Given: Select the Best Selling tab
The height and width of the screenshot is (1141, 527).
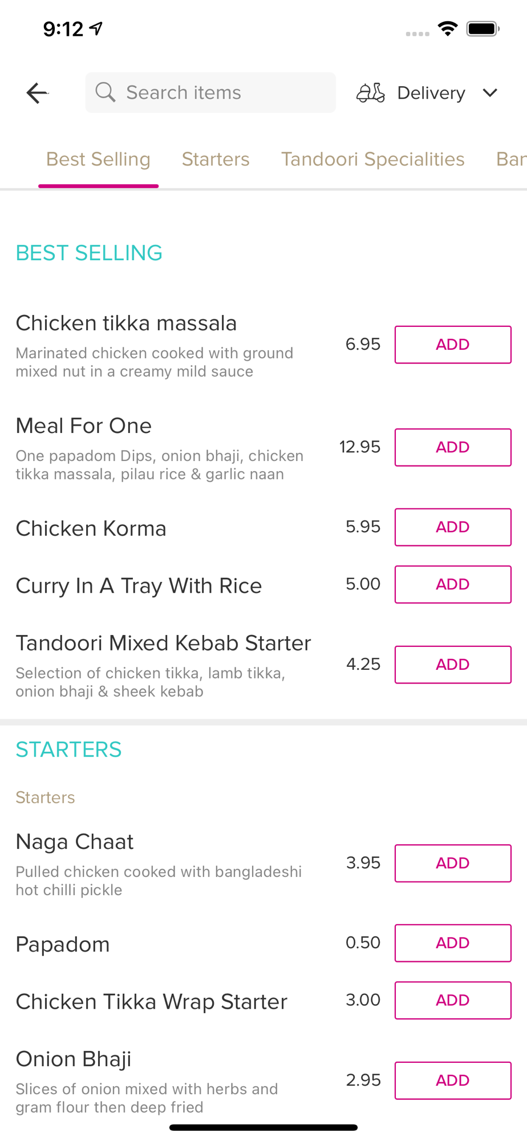Looking at the screenshot, I should pyautogui.click(x=98, y=159).
